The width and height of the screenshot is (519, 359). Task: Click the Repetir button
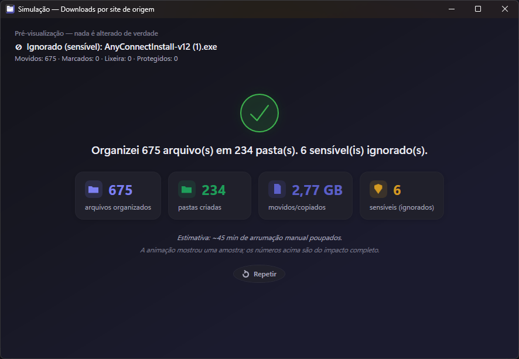point(259,274)
